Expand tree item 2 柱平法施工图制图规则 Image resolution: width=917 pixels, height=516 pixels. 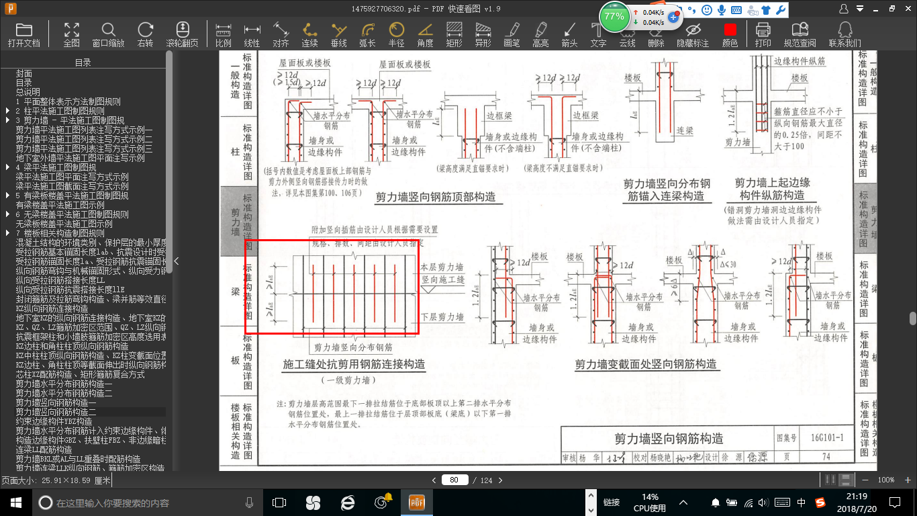click(7, 110)
